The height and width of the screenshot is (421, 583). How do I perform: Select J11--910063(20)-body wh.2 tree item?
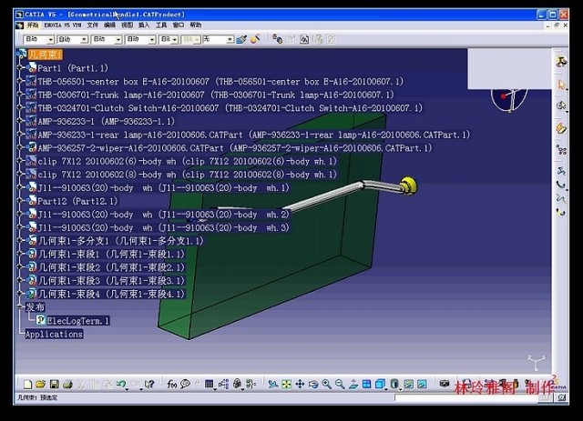(163, 215)
